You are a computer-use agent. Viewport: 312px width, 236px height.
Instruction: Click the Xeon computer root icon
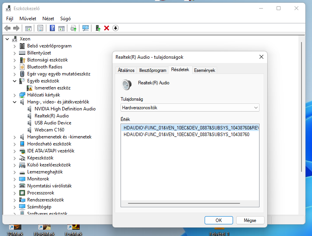click(14, 39)
